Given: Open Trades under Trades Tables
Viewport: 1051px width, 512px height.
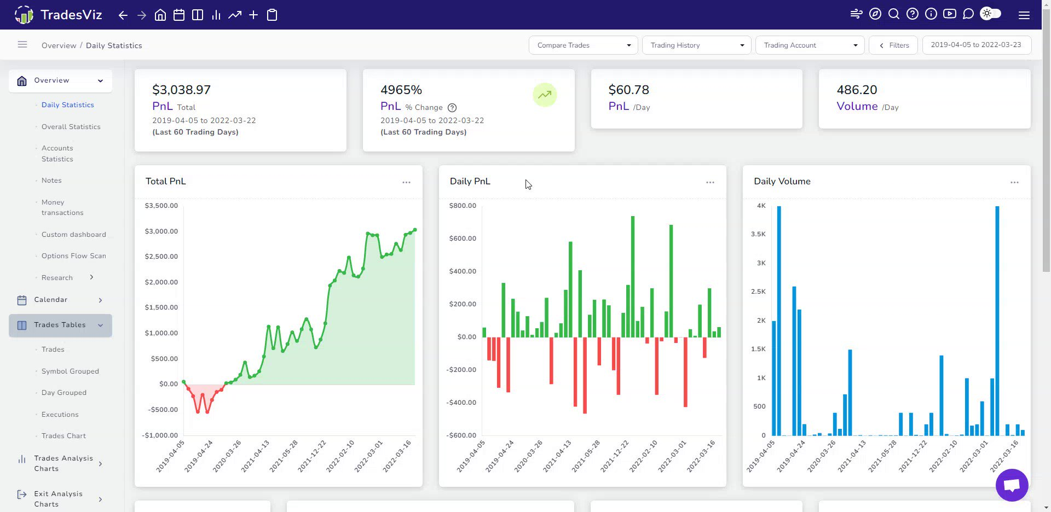Looking at the screenshot, I should (53, 350).
